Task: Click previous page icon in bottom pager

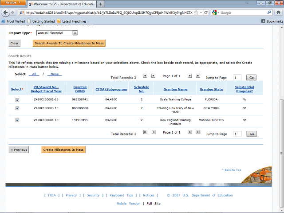Action: pos(153,132)
